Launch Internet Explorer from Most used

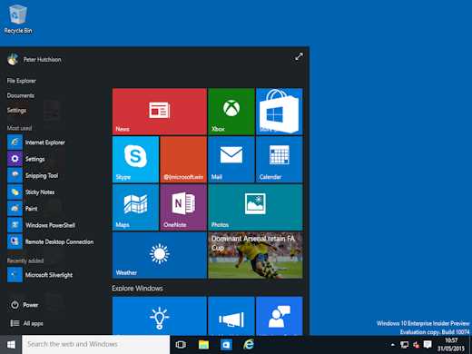(36, 143)
